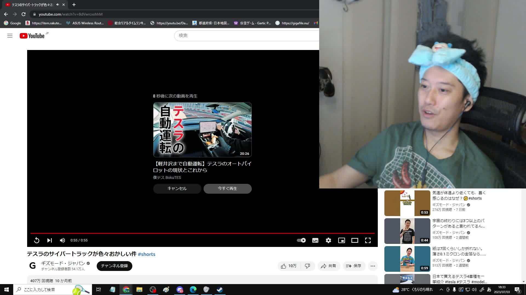Switch to theater mode

(x=355, y=240)
